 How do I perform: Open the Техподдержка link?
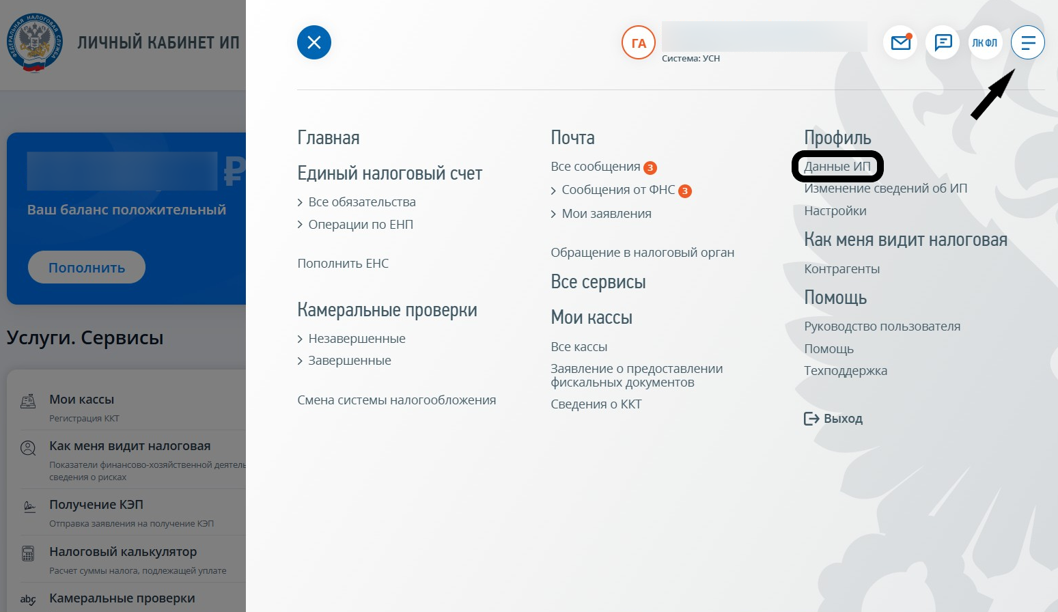pos(846,370)
